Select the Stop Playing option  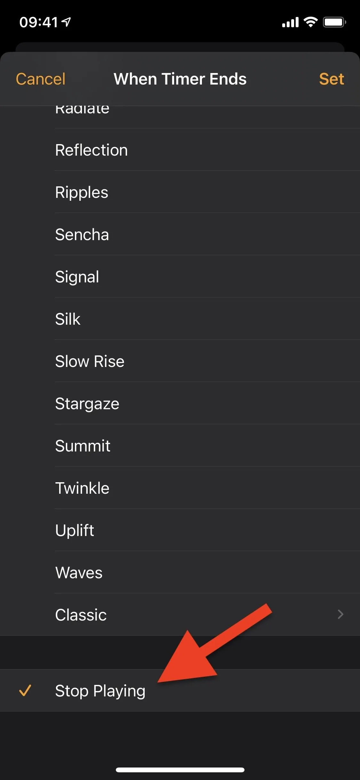click(180, 691)
